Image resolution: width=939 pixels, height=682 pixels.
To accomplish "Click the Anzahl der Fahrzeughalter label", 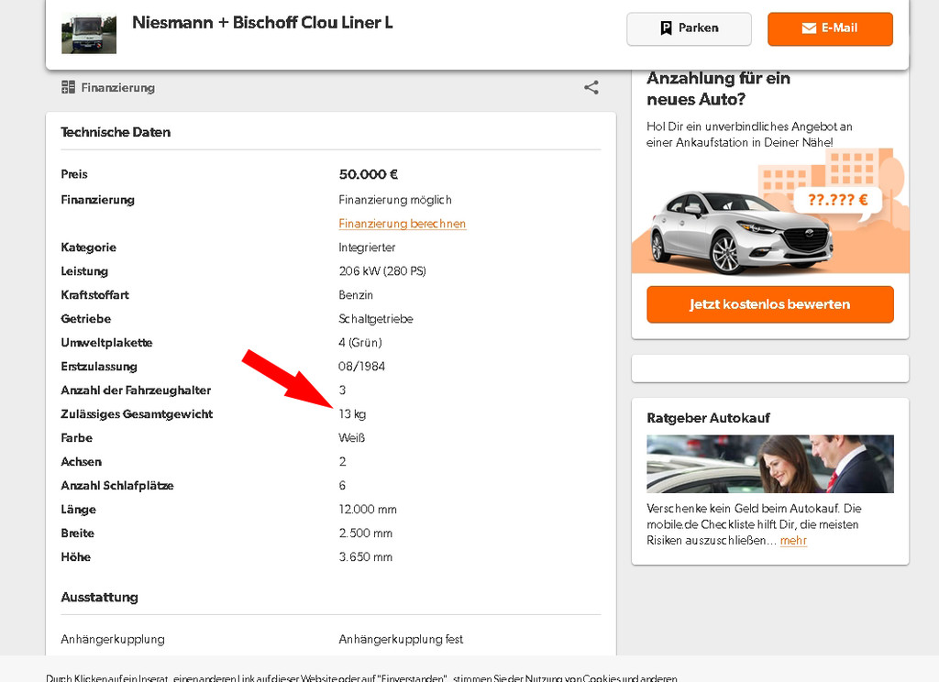I will 136,390.
